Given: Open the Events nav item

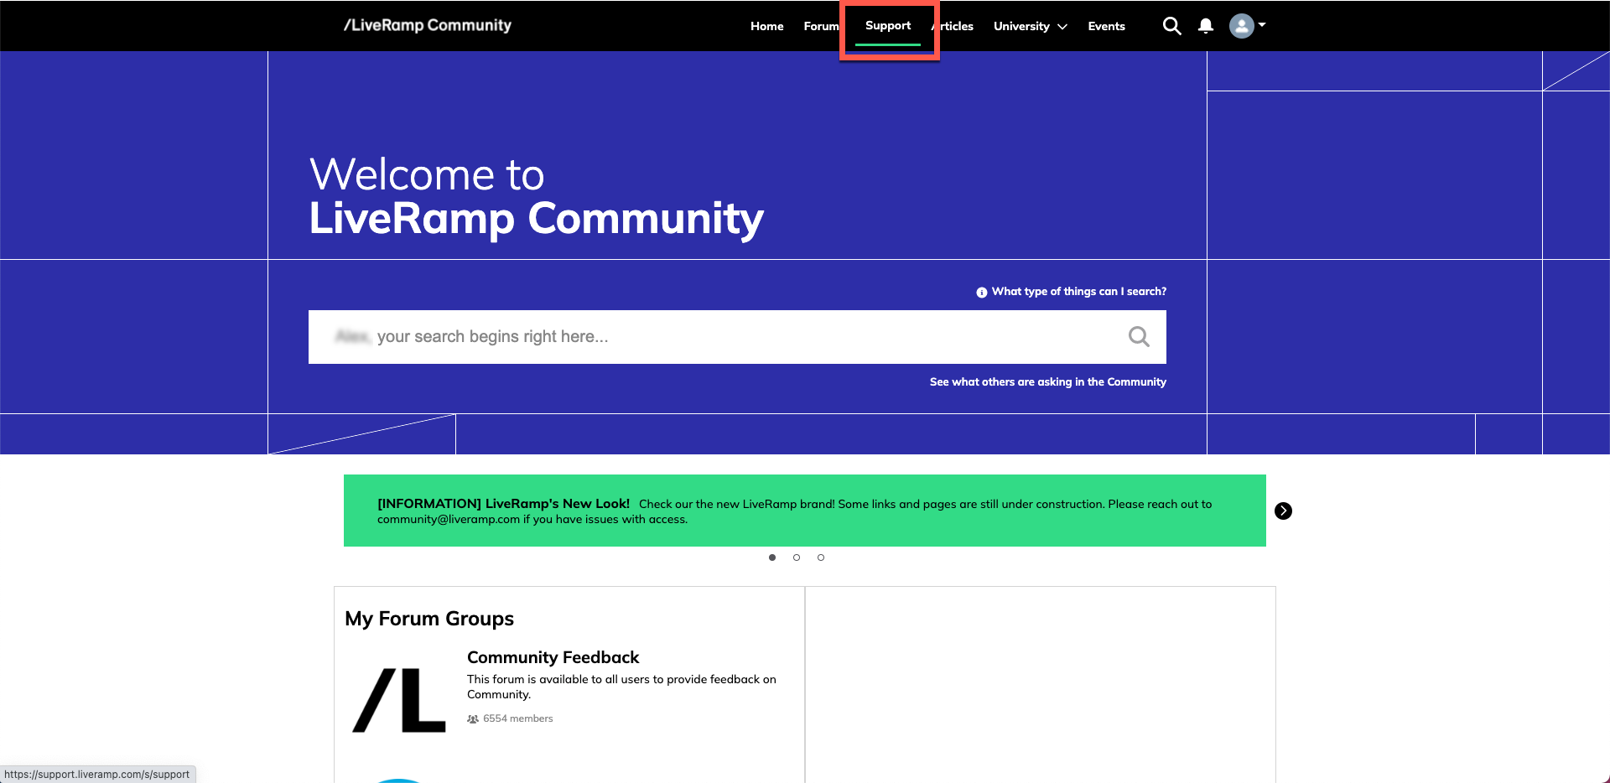Looking at the screenshot, I should pyautogui.click(x=1106, y=26).
